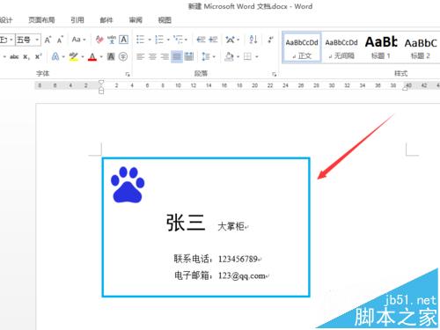The width and height of the screenshot is (440, 330).
Task: Apply the 正文 style
Action: [302, 48]
